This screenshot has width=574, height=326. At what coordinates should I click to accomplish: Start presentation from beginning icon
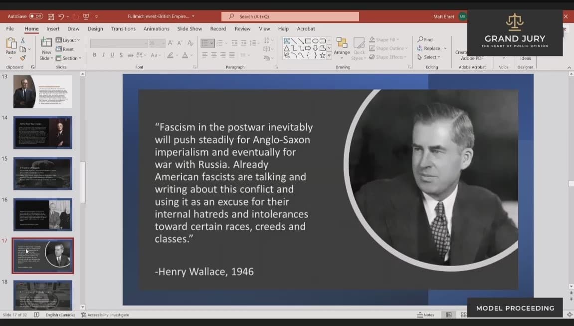tap(86, 16)
